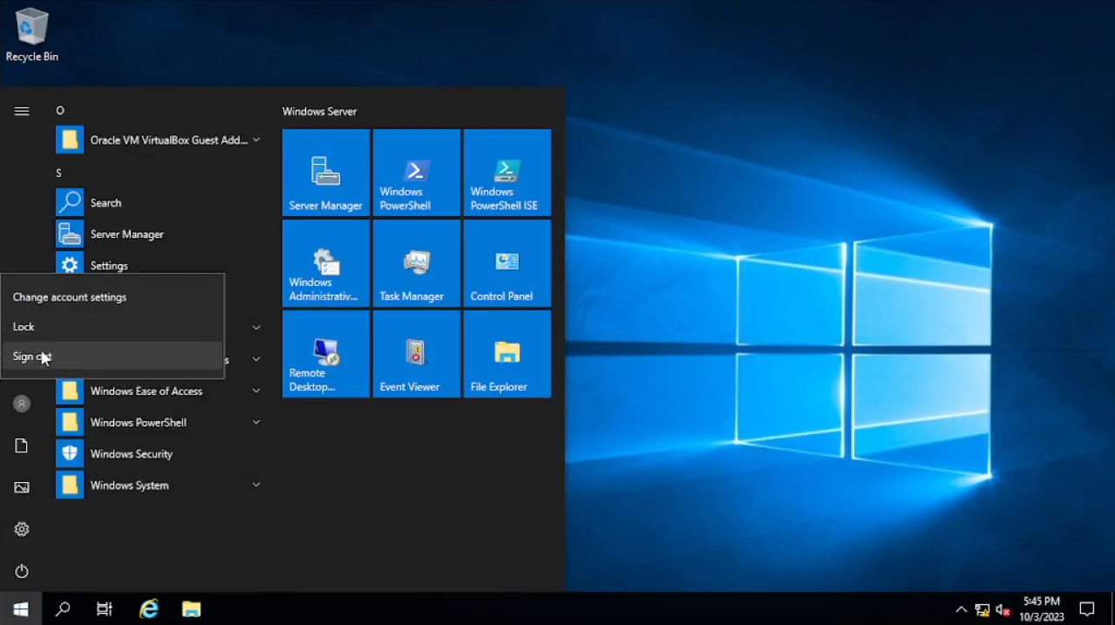Launch the Windows PowerShell tile
The height and width of the screenshot is (625, 1115).
pos(416,173)
